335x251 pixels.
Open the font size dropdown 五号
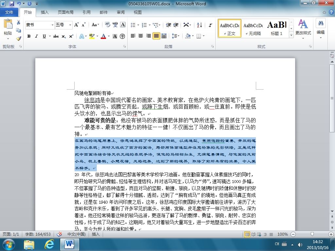point(70,25)
